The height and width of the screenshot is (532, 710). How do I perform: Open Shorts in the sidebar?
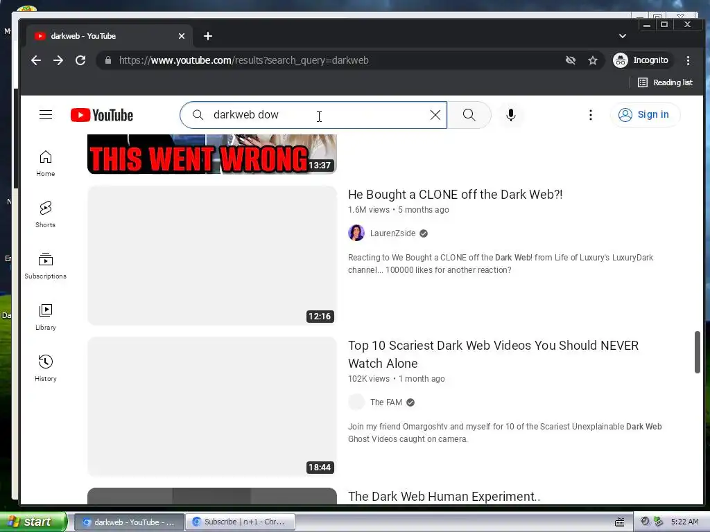coord(46,215)
